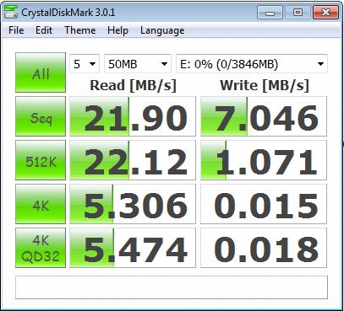Expand the test count dropdown showing 5

tap(85, 64)
